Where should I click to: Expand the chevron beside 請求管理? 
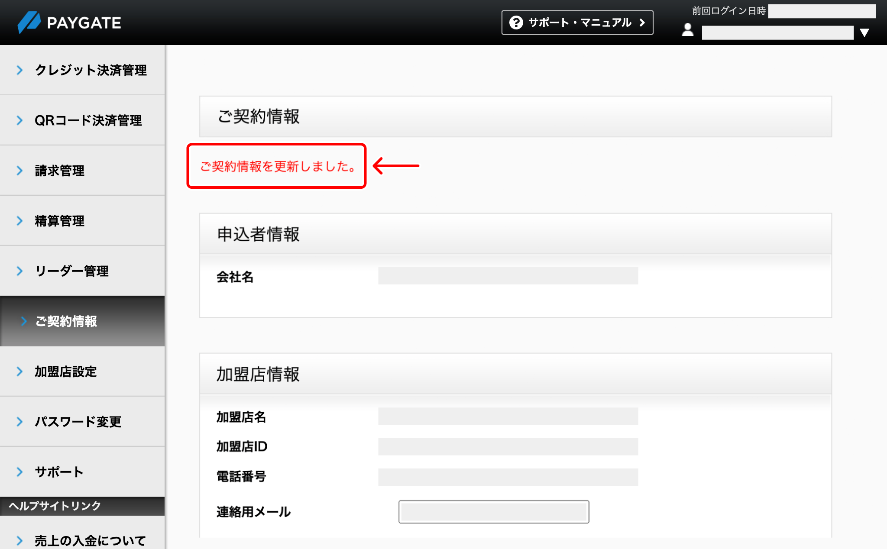click(19, 171)
